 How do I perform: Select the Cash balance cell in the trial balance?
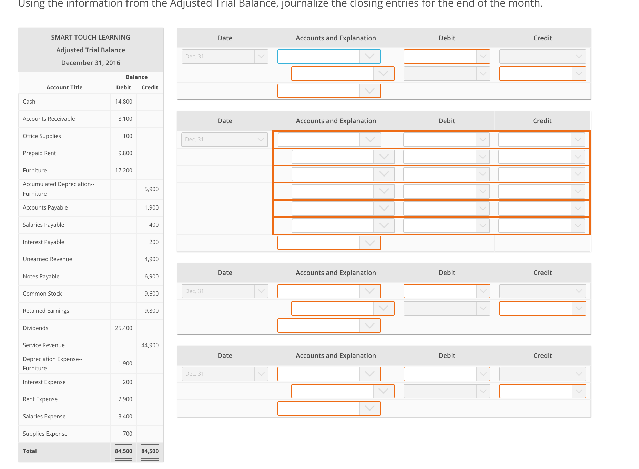tap(123, 102)
